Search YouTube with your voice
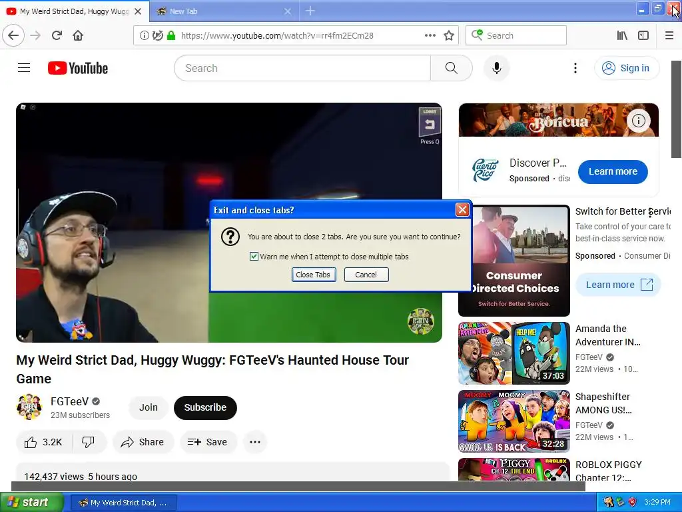 (x=497, y=68)
